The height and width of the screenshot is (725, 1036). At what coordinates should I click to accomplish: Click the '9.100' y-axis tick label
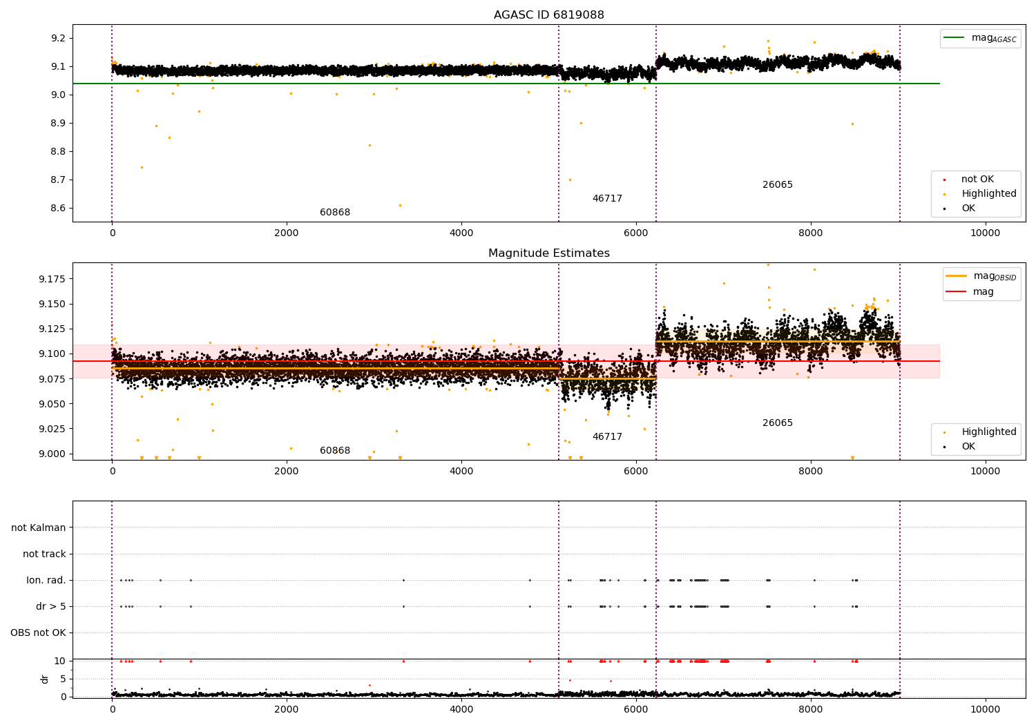(52, 354)
